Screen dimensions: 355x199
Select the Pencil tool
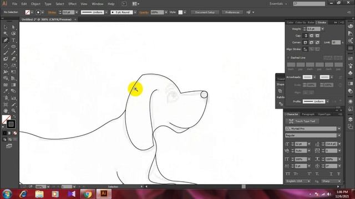[13, 53]
